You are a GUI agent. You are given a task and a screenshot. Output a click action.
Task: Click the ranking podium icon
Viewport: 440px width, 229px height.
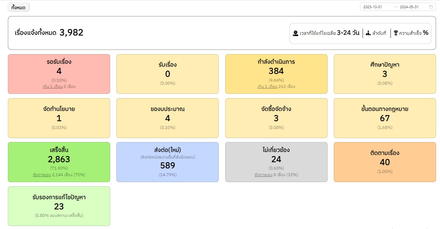coord(368,33)
